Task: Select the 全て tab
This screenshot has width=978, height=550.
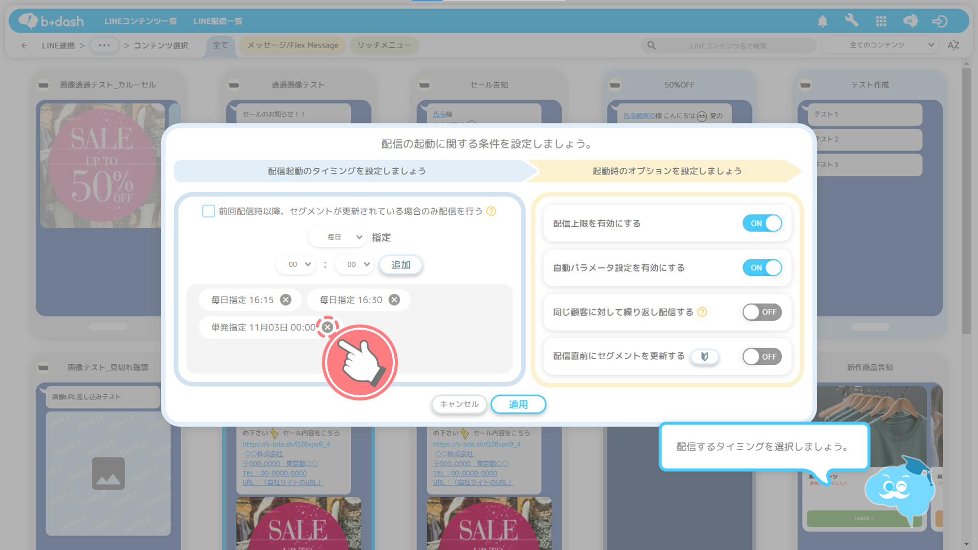Action: [220, 46]
